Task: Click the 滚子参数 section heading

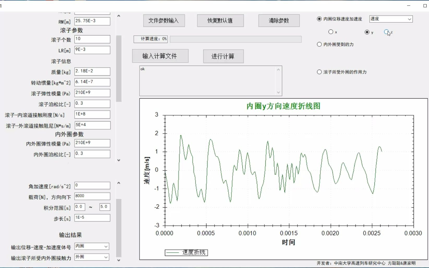Action: pos(71,30)
